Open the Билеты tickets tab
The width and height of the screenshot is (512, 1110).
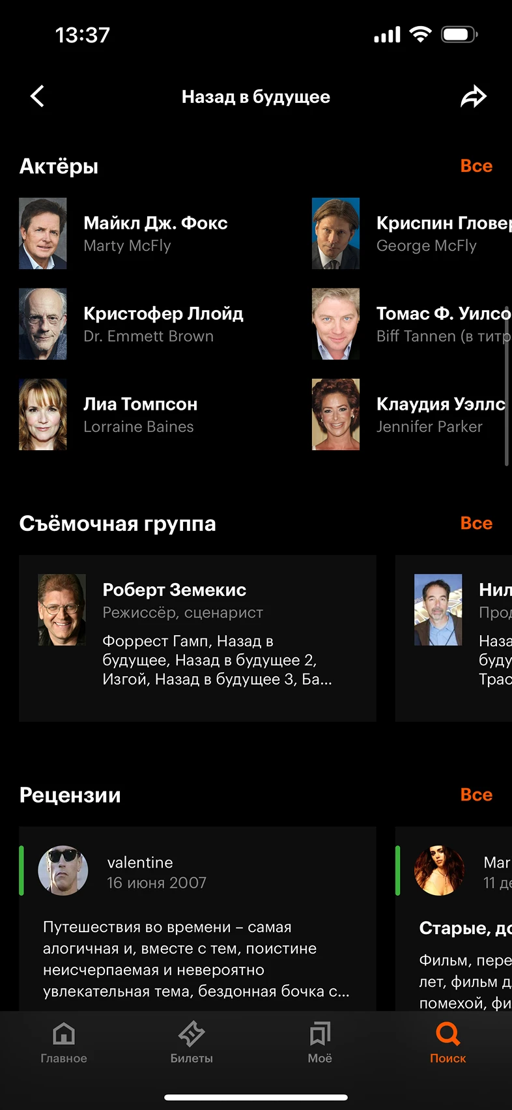pos(192,1044)
